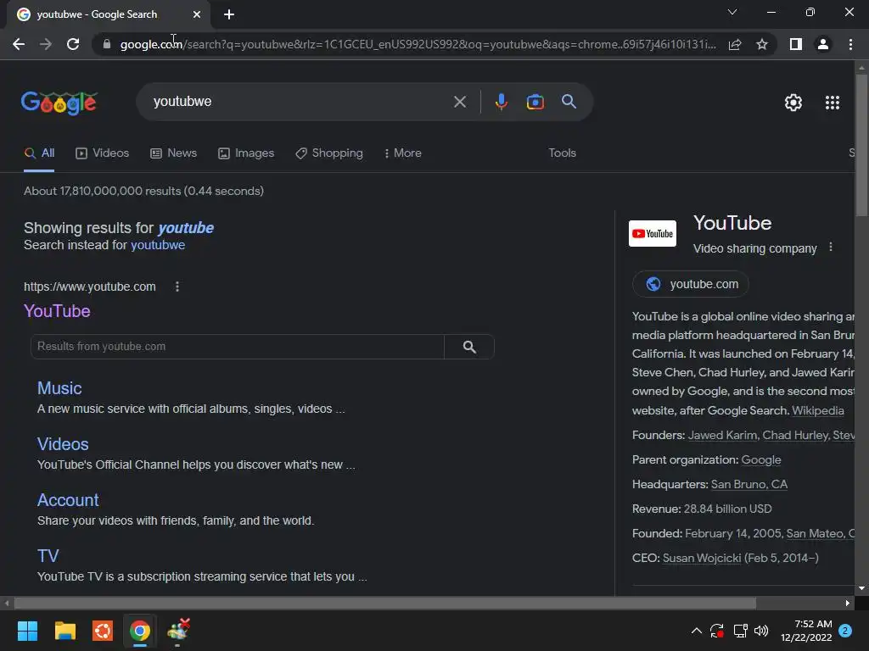Open the Wikipedia source link
The height and width of the screenshot is (651, 869).
pos(817,410)
